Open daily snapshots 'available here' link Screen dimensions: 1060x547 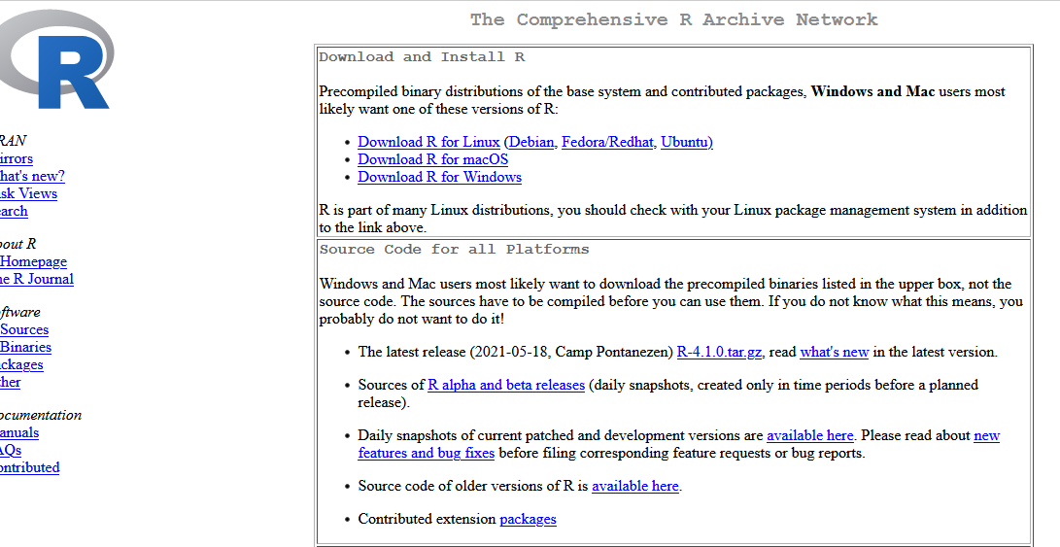click(x=809, y=435)
